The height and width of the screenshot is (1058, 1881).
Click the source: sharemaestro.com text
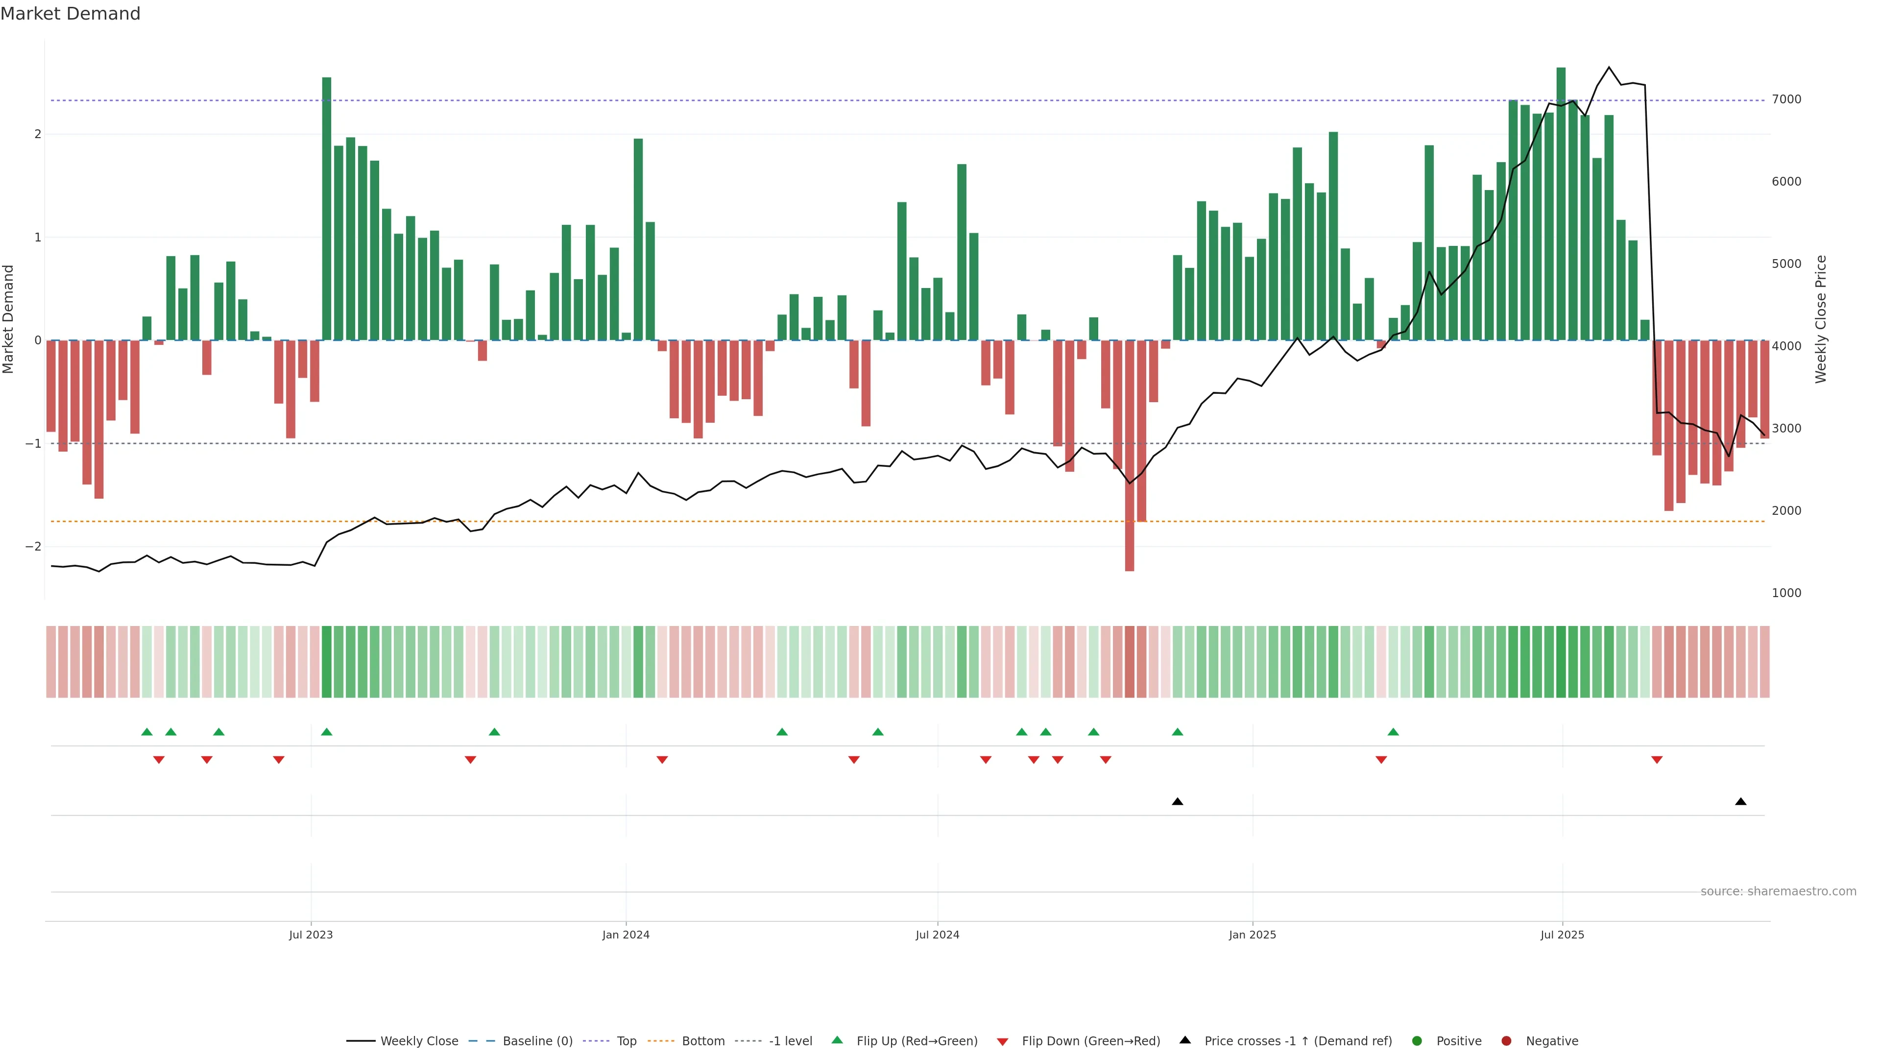[1778, 891]
